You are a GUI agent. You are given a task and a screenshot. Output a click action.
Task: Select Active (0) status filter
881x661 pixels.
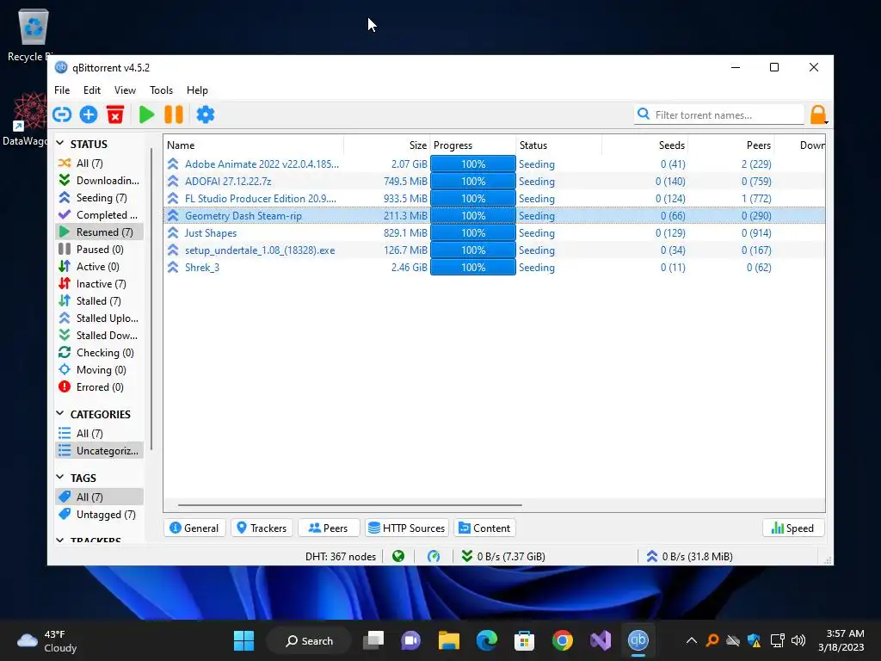coord(100,267)
